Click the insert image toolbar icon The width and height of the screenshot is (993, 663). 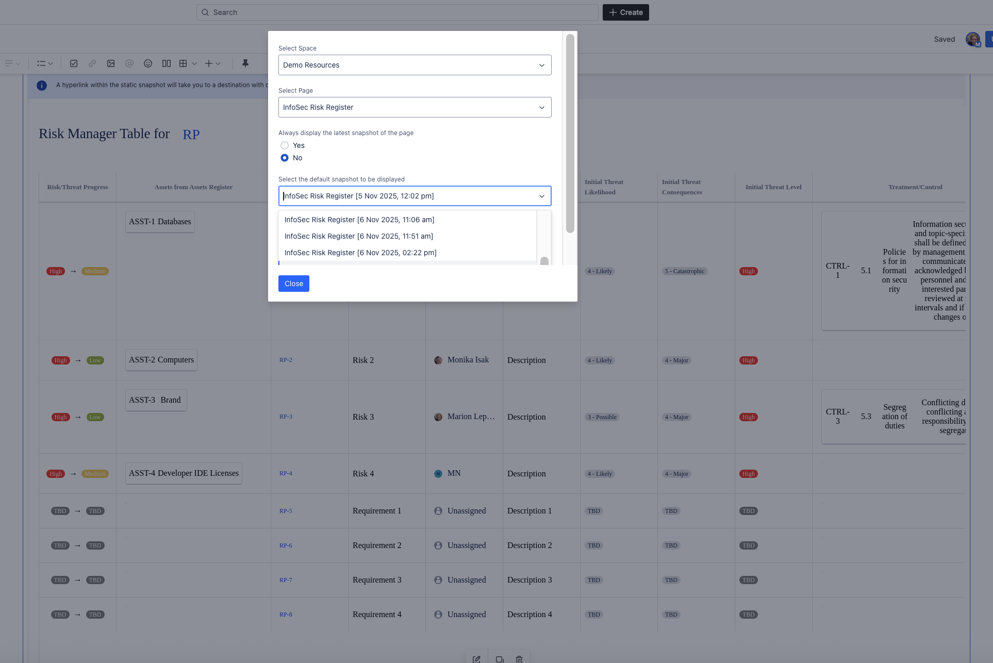[x=111, y=63]
